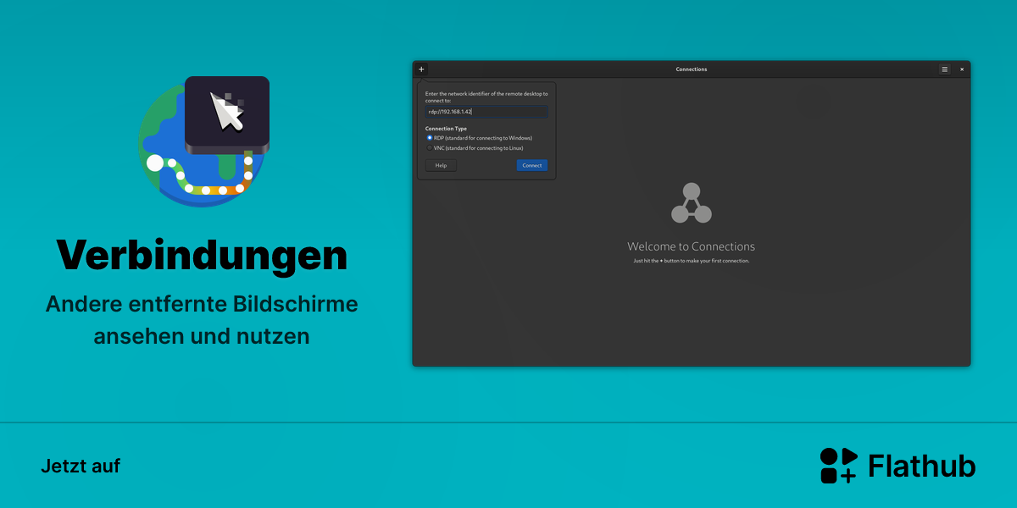Image resolution: width=1017 pixels, height=508 pixels.
Task: Click the network graph icon above Welcome
Action: tap(691, 203)
